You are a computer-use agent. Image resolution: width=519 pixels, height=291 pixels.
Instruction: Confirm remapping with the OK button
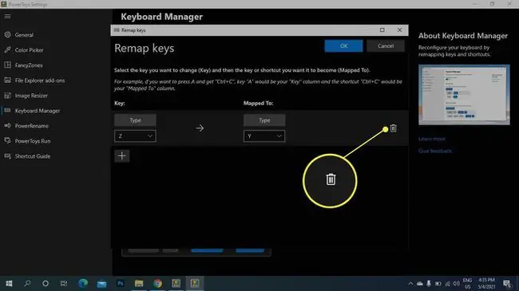343,46
